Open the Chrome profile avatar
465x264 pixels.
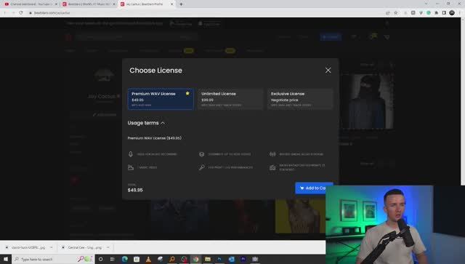(x=452, y=13)
